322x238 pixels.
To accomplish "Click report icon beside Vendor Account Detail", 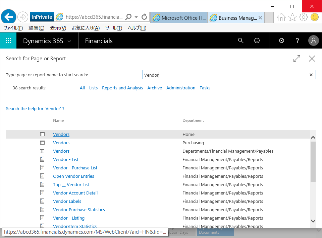I will click(42, 193).
